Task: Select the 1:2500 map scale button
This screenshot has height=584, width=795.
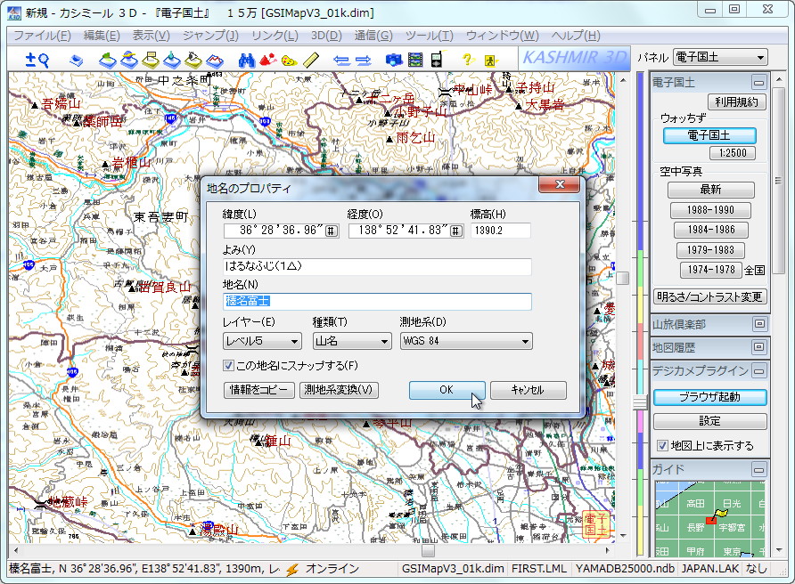Action: (x=733, y=153)
